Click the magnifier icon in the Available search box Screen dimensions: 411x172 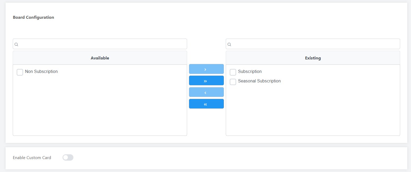pos(16,44)
